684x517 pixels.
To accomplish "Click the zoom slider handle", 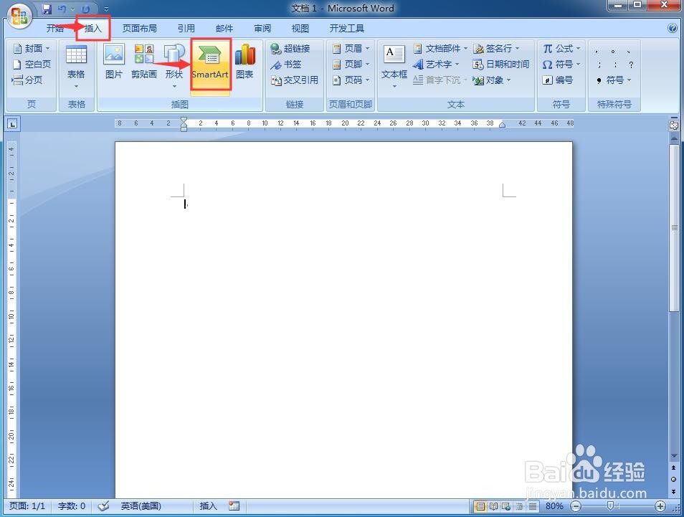I will (x=610, y=506).
